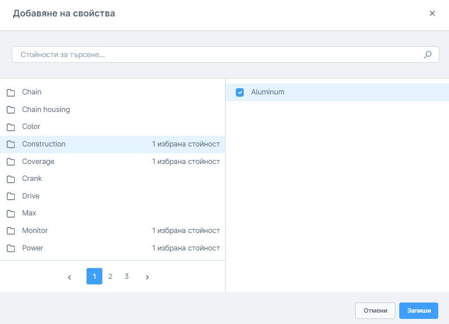The height and width of the screenshot is (324, 449).
Task: Click the Color folder icon
Action: pyautogui.click(x=11, y=127)
